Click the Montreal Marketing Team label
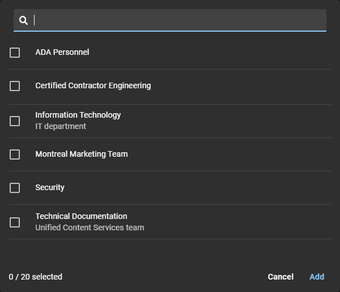 click(x=81, y=154)
